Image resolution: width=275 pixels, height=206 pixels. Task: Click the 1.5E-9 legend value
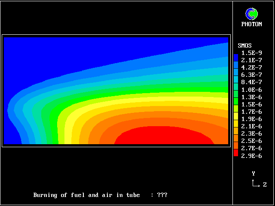pos(251,53)
